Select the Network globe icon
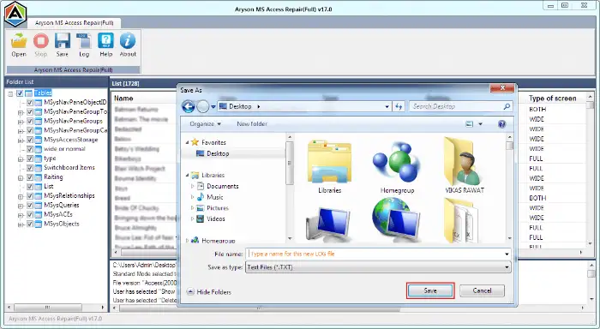 click(397, 220)
